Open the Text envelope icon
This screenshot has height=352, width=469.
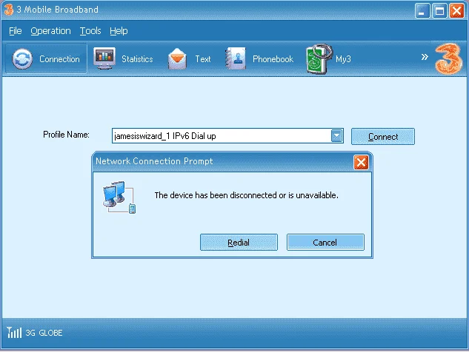(x=177, y=58)
